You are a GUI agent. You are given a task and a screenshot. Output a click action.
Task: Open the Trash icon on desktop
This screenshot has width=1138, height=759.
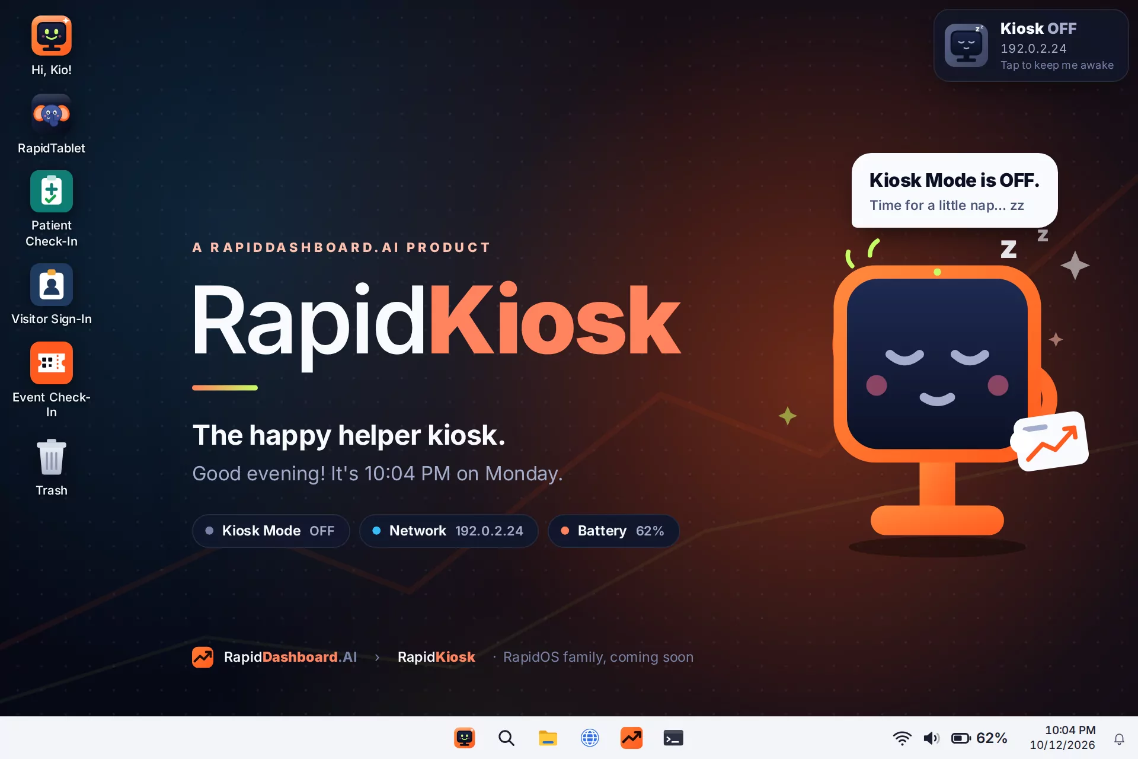[x=52, y=468]
